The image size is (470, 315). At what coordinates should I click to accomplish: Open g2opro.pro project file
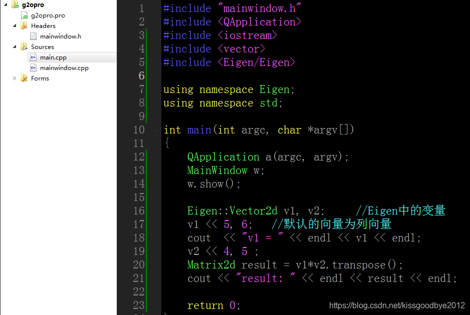coord(48,15)
